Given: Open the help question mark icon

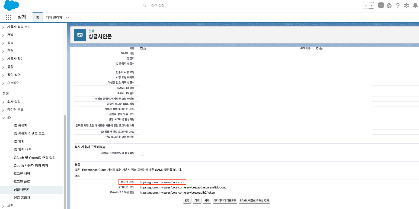Looking at the screenshot, I should 398,5.
